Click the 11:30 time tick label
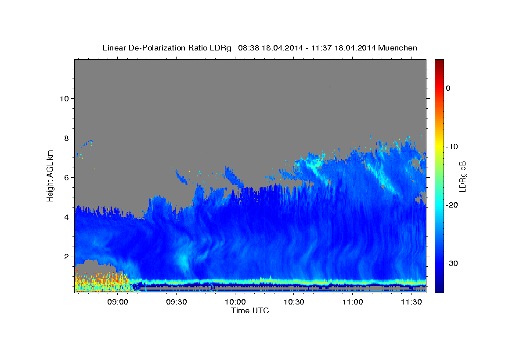 pyautogui.click(x=411, y=302)
